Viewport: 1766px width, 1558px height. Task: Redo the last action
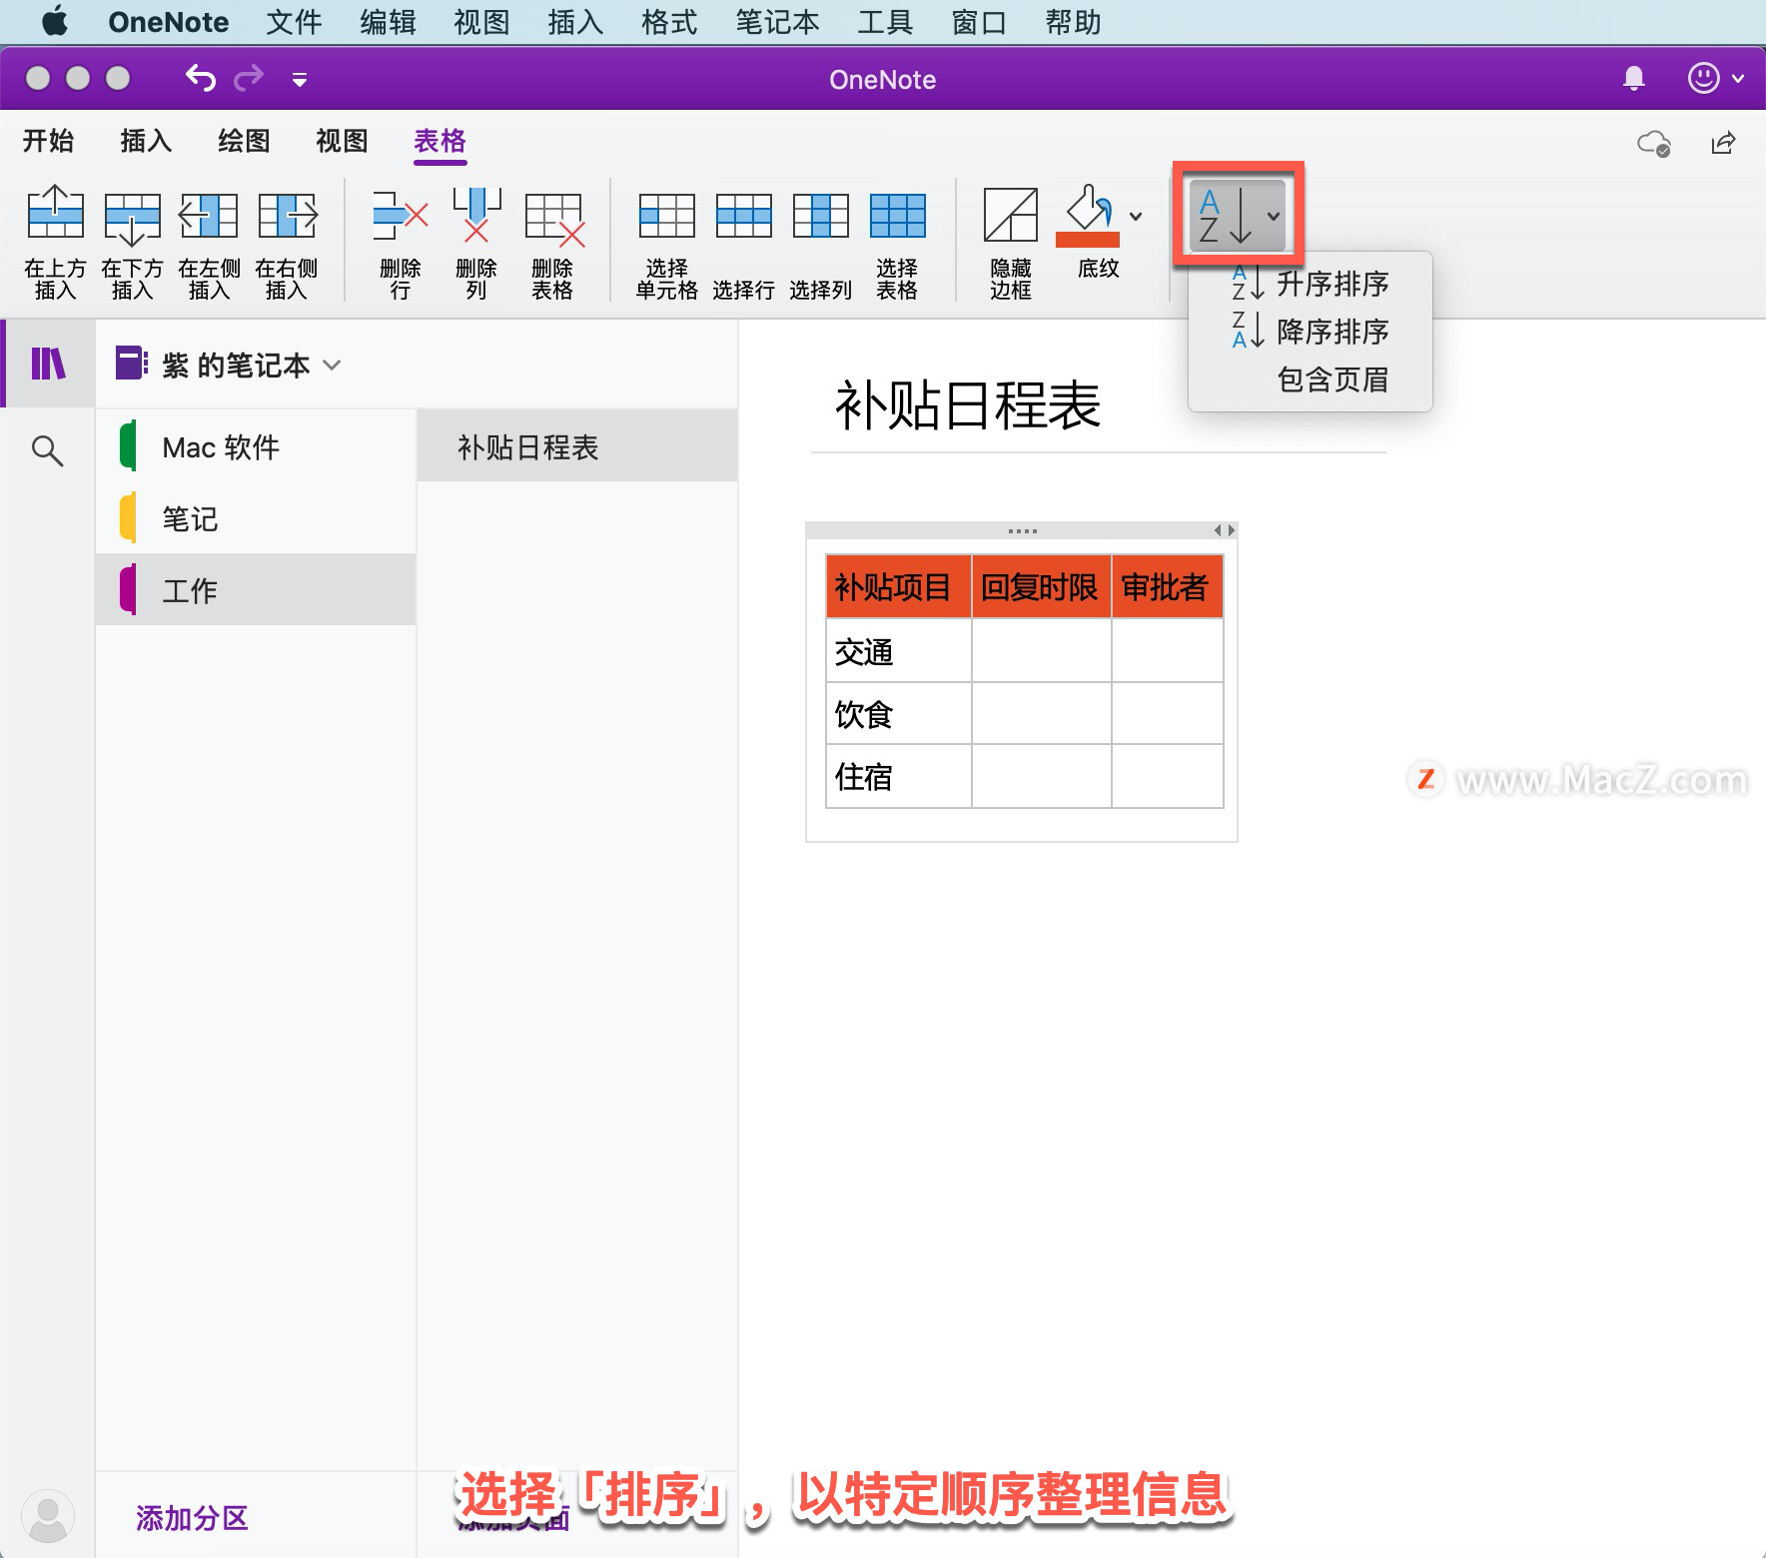point(249,78)
